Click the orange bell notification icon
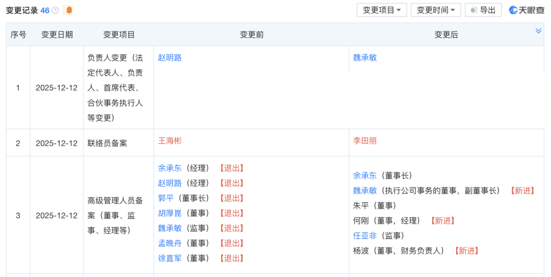 point(68,10)
